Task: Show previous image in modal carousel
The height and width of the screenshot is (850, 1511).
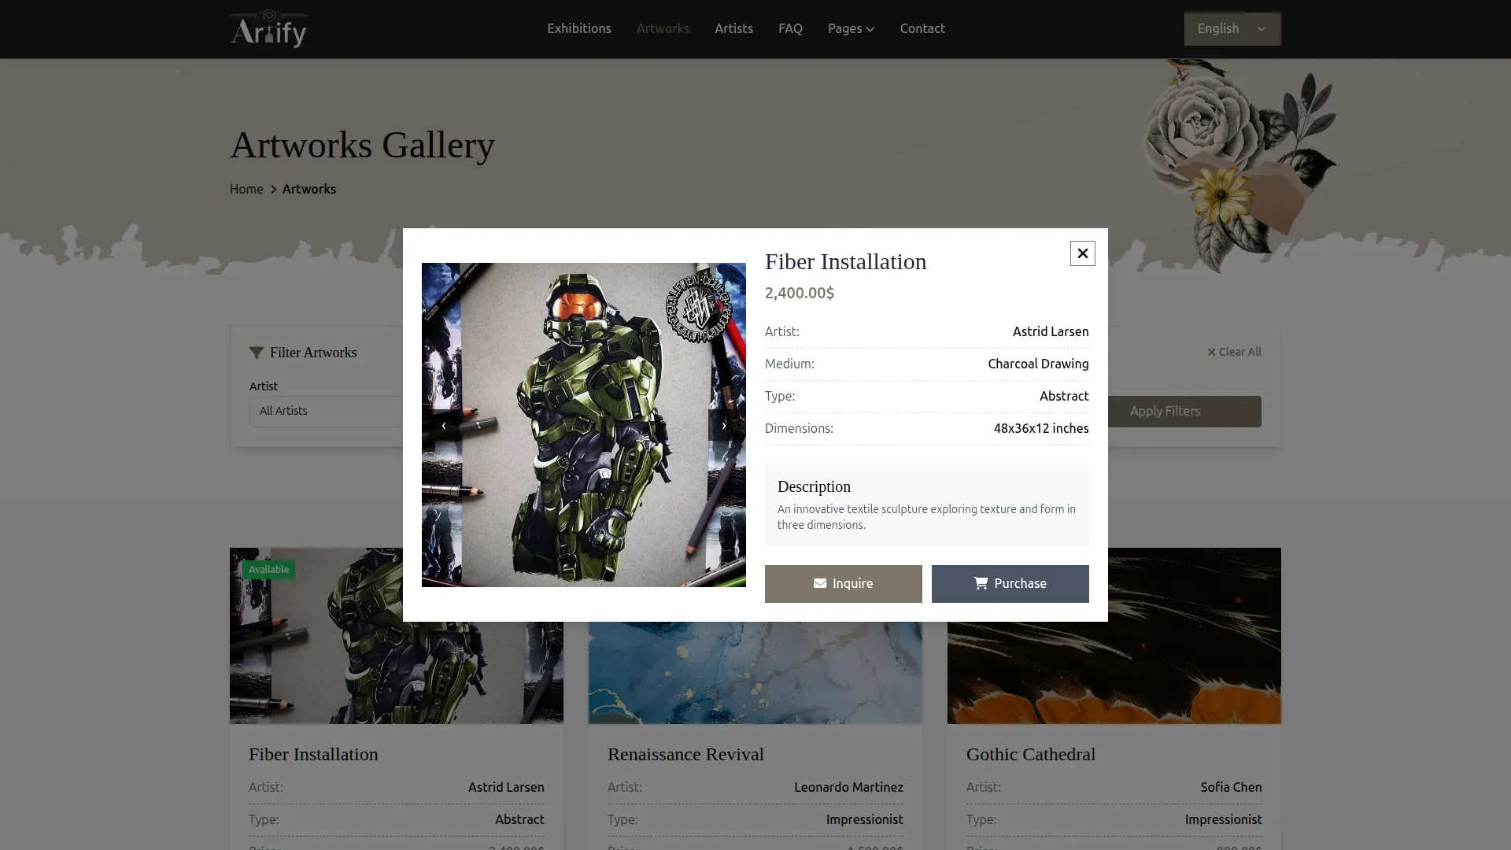Action: [x=444, y=426]
